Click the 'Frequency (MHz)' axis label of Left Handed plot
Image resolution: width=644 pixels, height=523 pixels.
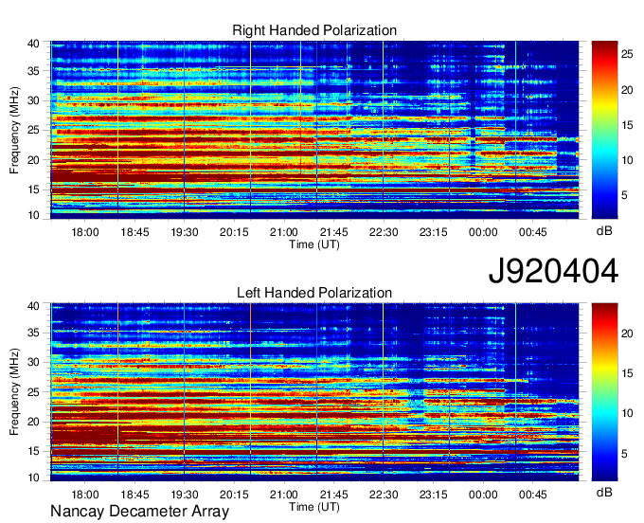[x=14, y=392]
